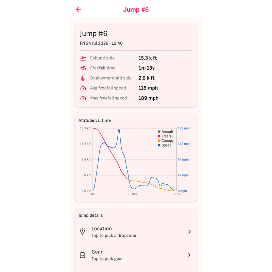Click the blue Speed legend dot
This screenshot has width=272, height=272.
(x=159, y=145)
